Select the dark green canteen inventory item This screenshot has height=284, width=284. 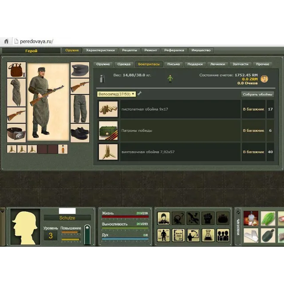[268, 236]
